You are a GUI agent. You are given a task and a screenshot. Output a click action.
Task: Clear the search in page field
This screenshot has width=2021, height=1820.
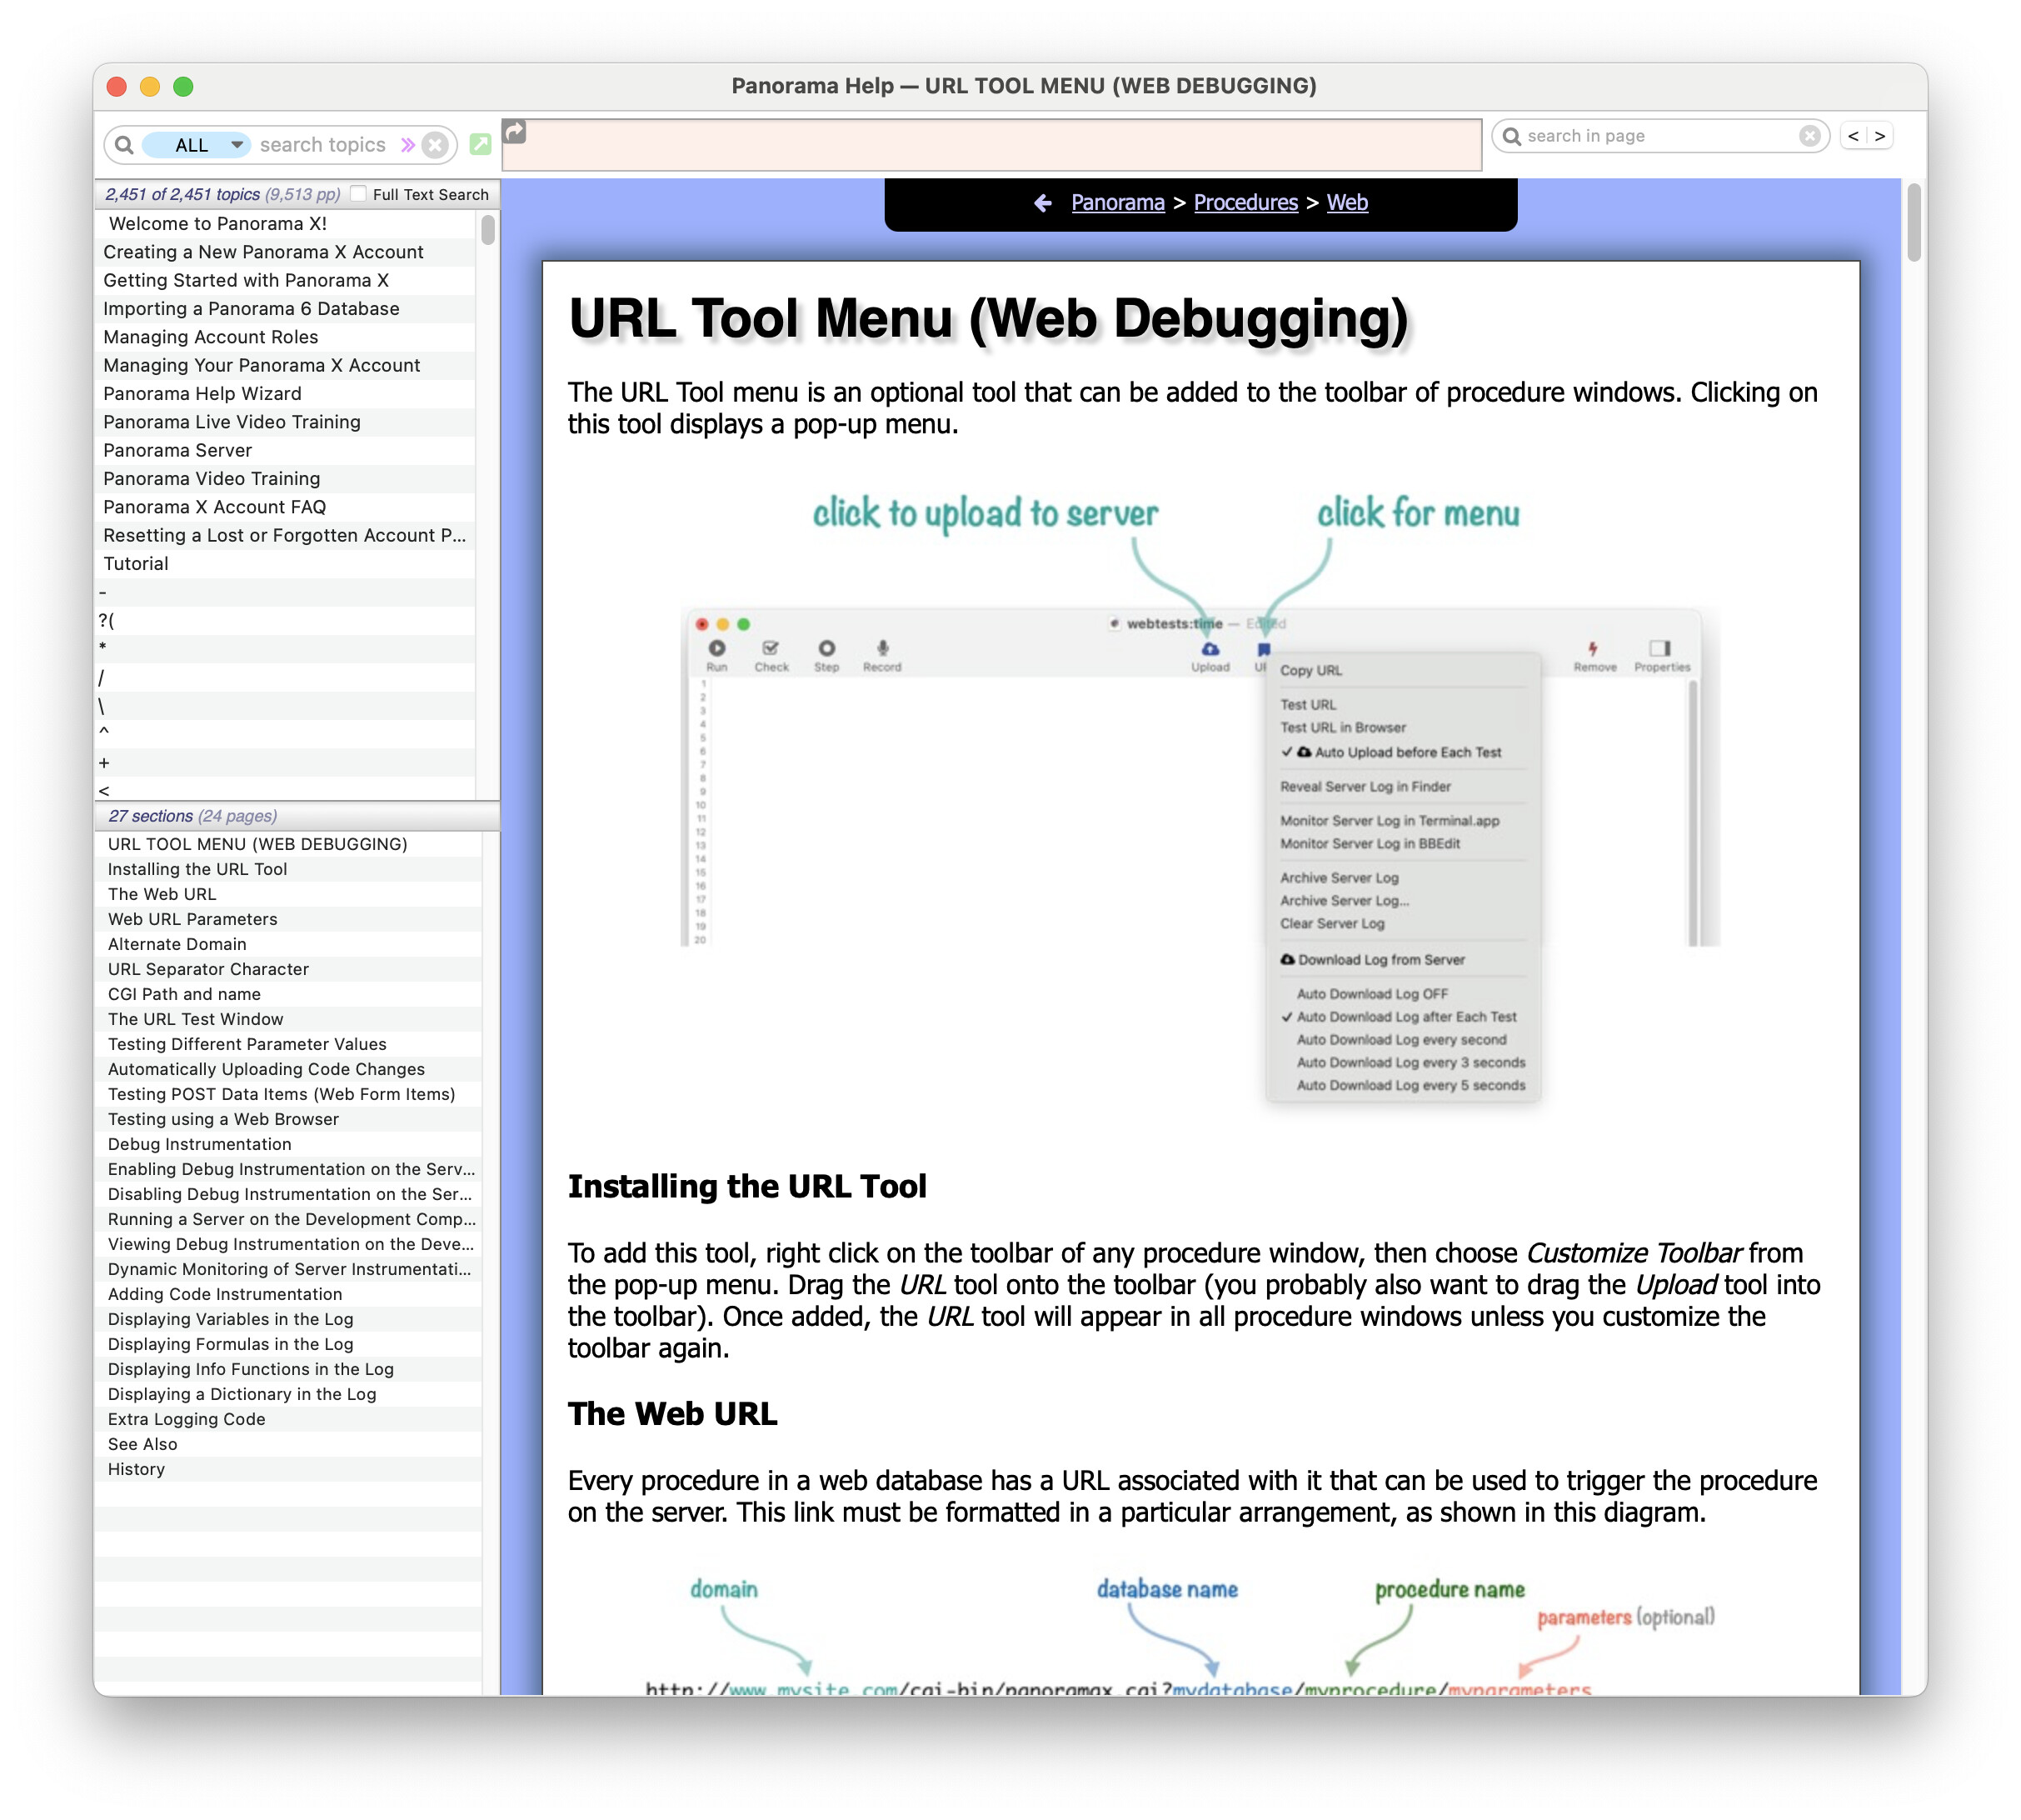[1809, 136]
